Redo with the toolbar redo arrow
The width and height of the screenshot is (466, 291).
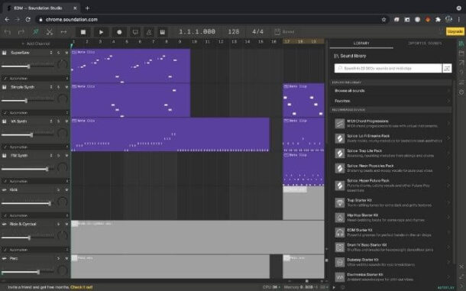tap(21, 32)
